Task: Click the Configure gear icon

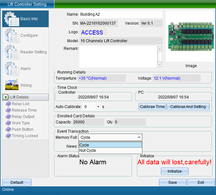Action: pyautogui.click(x=12, y=35)
